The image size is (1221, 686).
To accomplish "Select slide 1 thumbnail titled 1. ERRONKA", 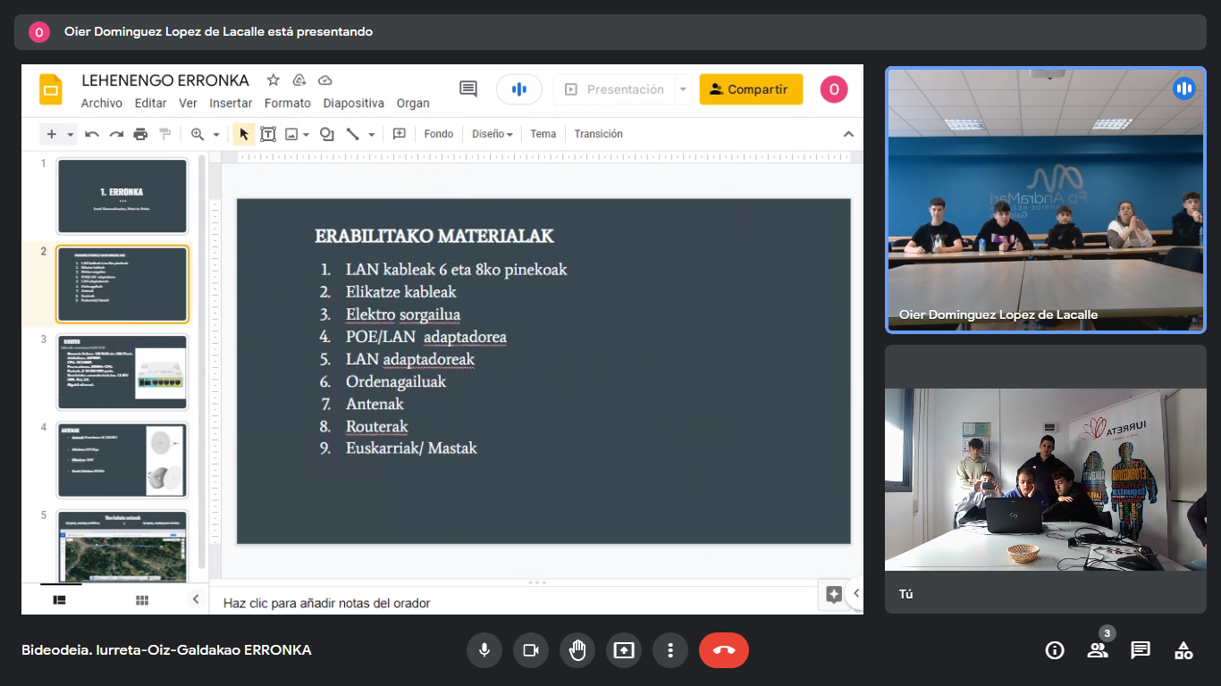I will (x=122, y=197).
